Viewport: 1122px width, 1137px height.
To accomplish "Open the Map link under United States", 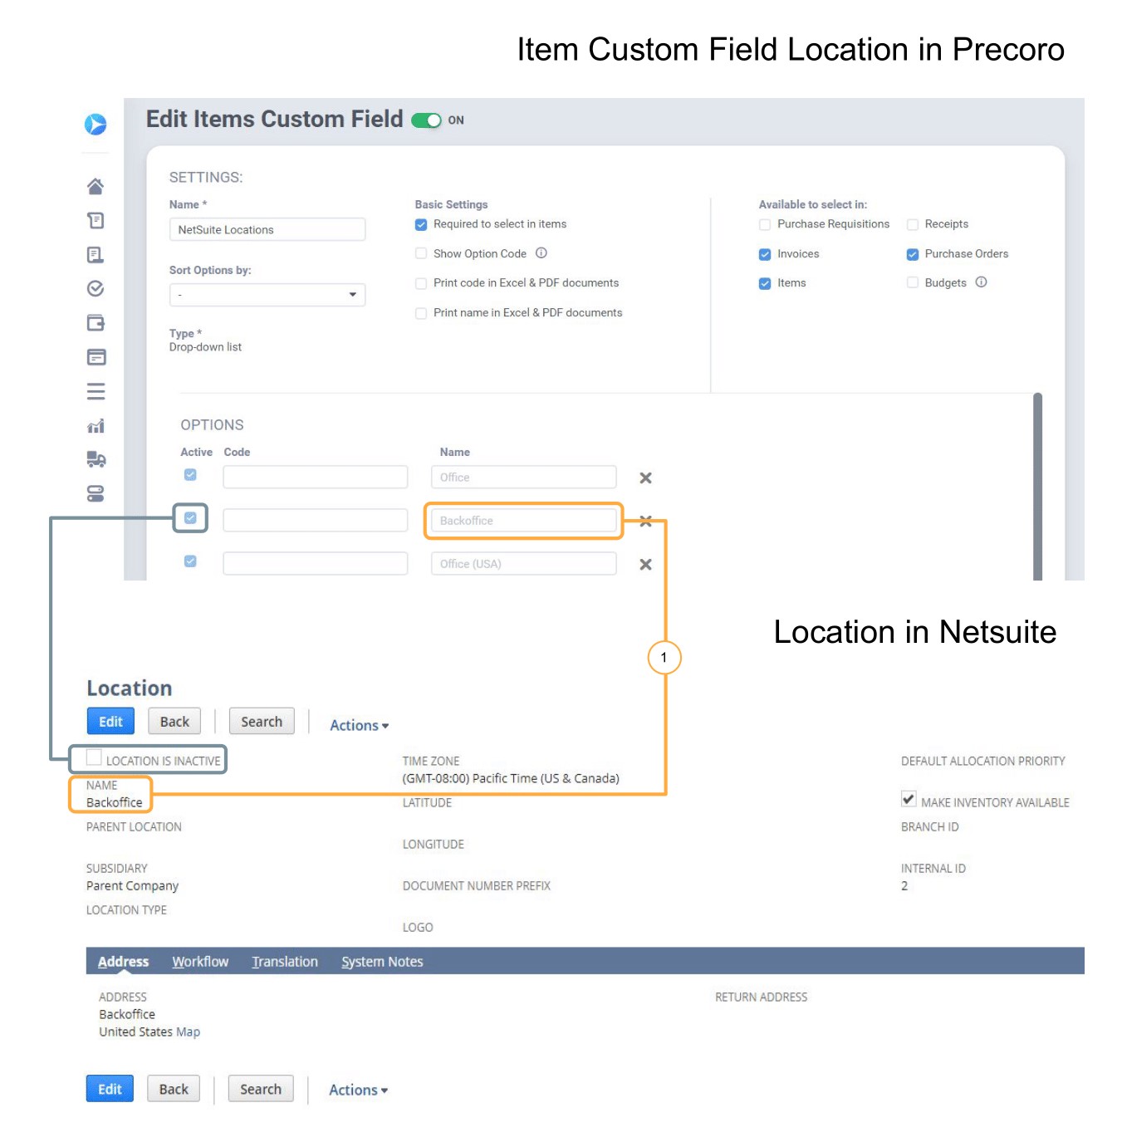I will point(189,1032).
